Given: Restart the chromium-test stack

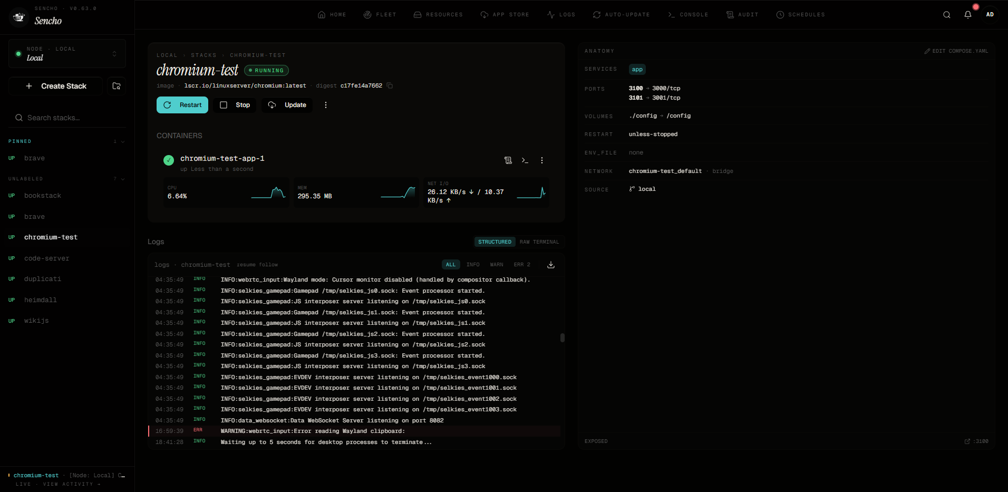Looking at the screenshot, I should pos(182,105).
